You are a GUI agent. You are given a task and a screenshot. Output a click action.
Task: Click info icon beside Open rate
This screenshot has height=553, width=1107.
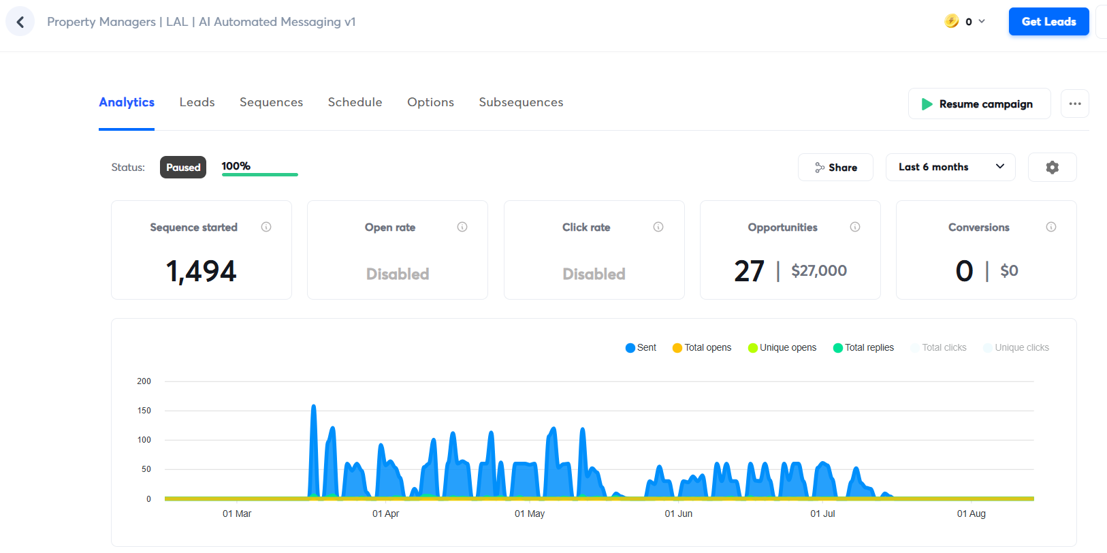pyautogui.click(x=462, y=227)
